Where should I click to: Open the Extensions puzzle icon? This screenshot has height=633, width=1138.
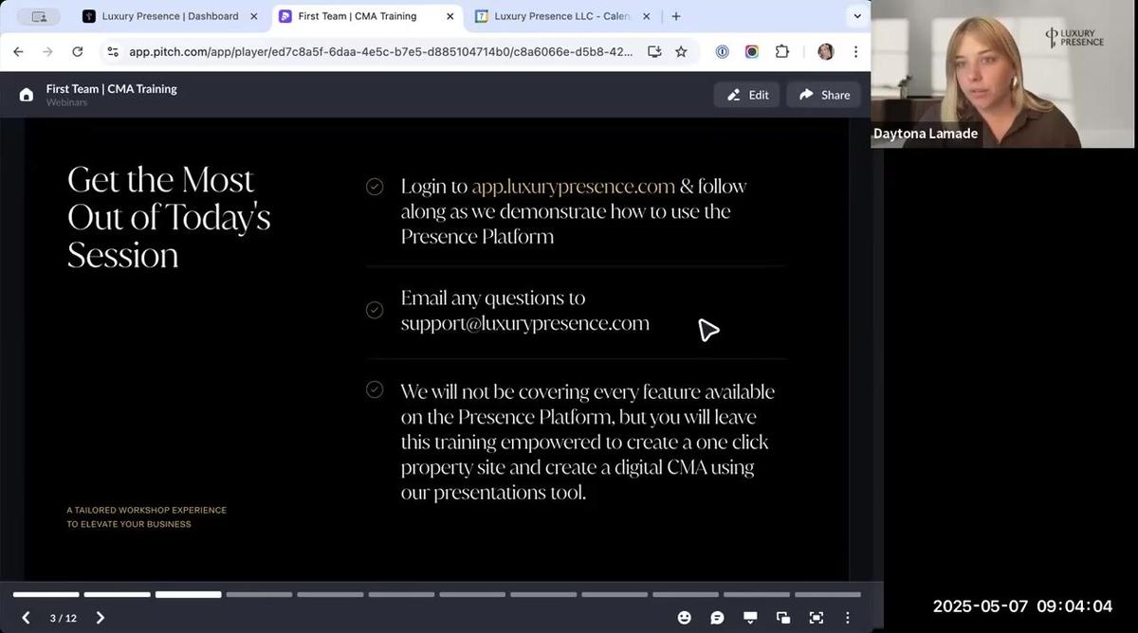pyautogui.click(x=782, y=52)
